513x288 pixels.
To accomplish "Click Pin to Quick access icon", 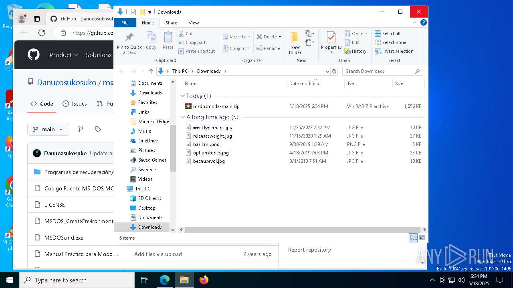I will [x=129, y=43].
